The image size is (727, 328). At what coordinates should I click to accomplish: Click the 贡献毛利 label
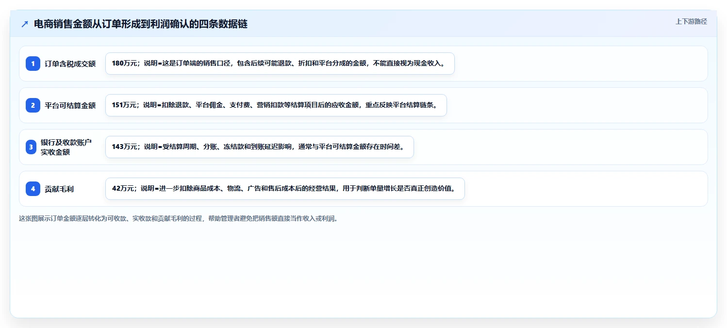(x=59, y=189)
